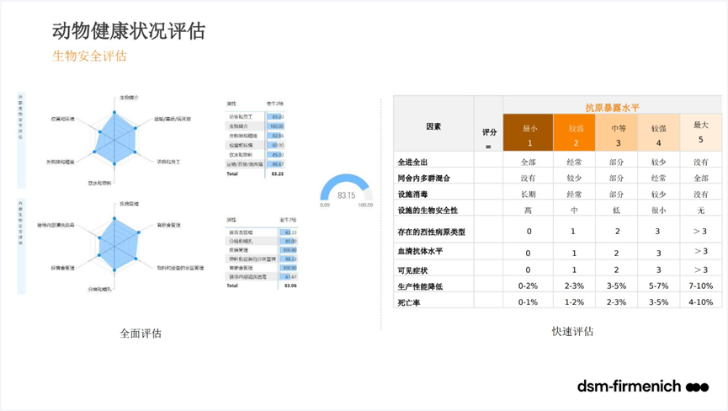Click 经常 in the 全进全出 row
The width and height of the screenshot is (728, 411).
point(574,162)
